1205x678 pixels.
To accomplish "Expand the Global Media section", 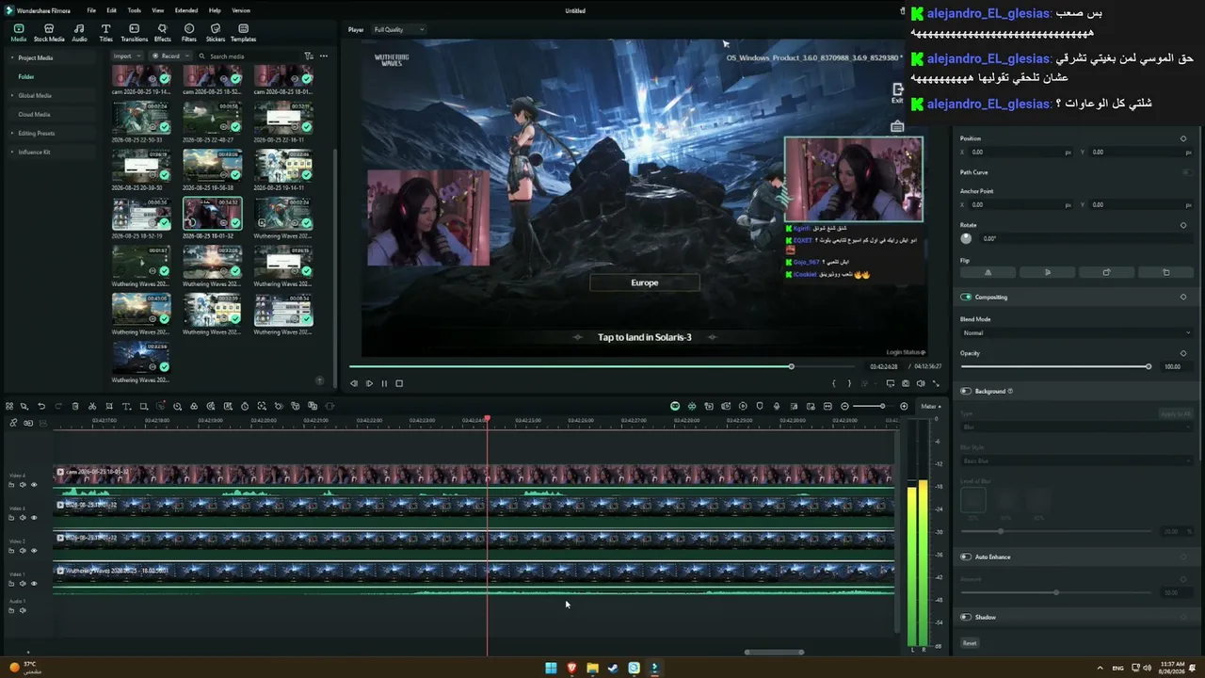I will click(13, 96).
